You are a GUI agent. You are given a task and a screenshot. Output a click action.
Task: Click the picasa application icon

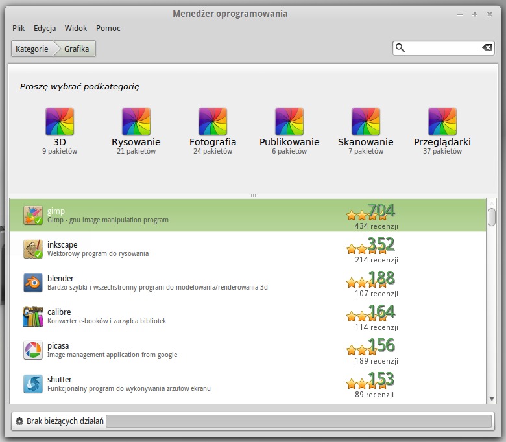33,350
